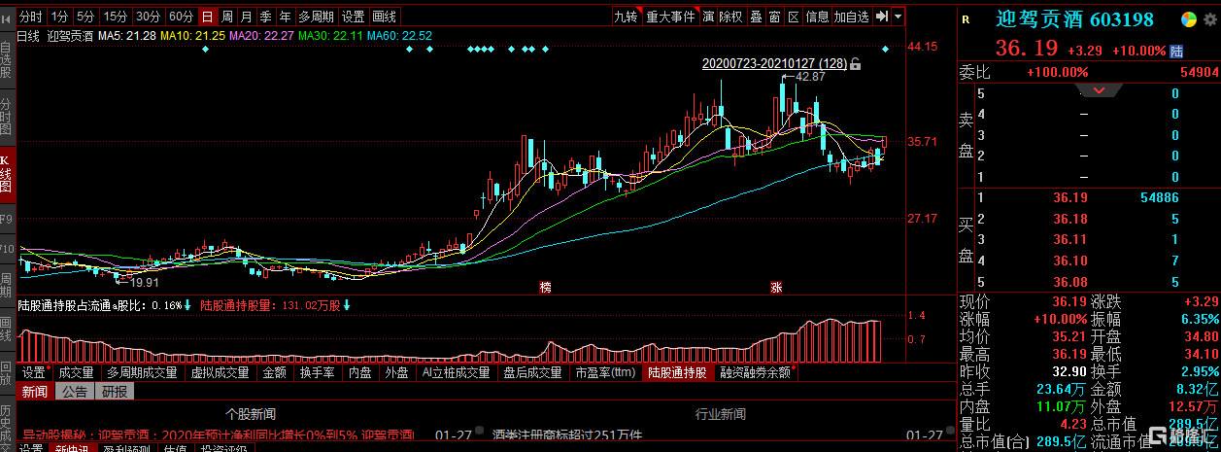
Task: Switch to the 公告 announcements tab
Action: pos(74,392)
